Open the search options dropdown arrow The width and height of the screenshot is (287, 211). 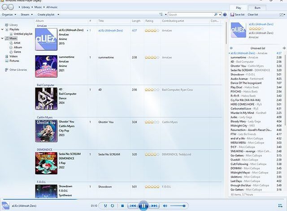click(x=220, y=14)
